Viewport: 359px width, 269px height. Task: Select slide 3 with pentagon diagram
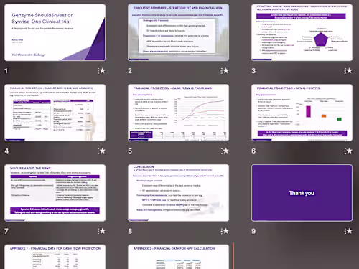pyautogui.click(x=302, y=32)
